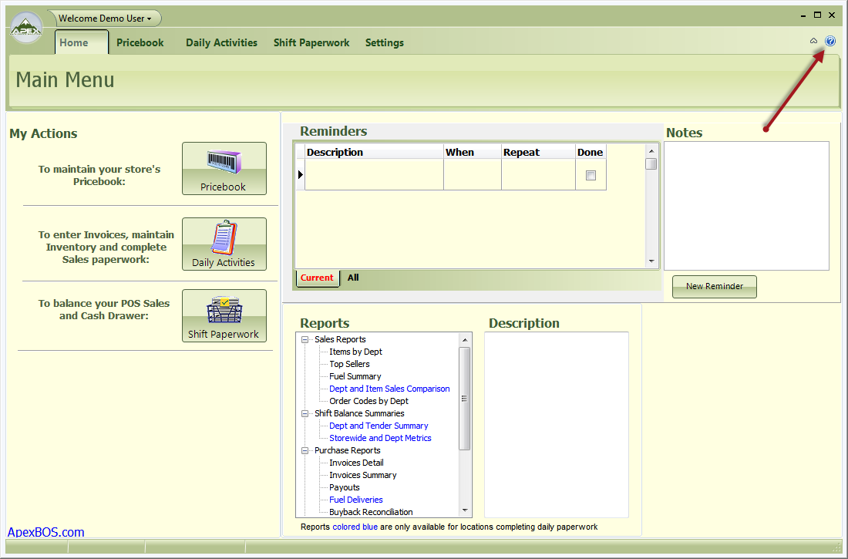
Task: Collapse the Purchase Reports tree node
Action: click(305, 450)
